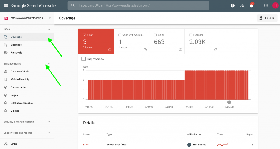The width and height of the screenshot is (280, 149).
Task: Click the Mobile Usability phone icon
Action: click(6, 79)
